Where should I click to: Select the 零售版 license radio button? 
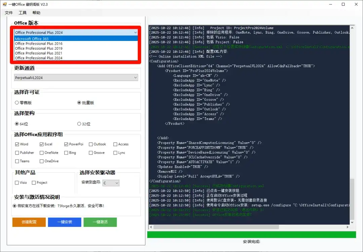[x=17, y=102]
